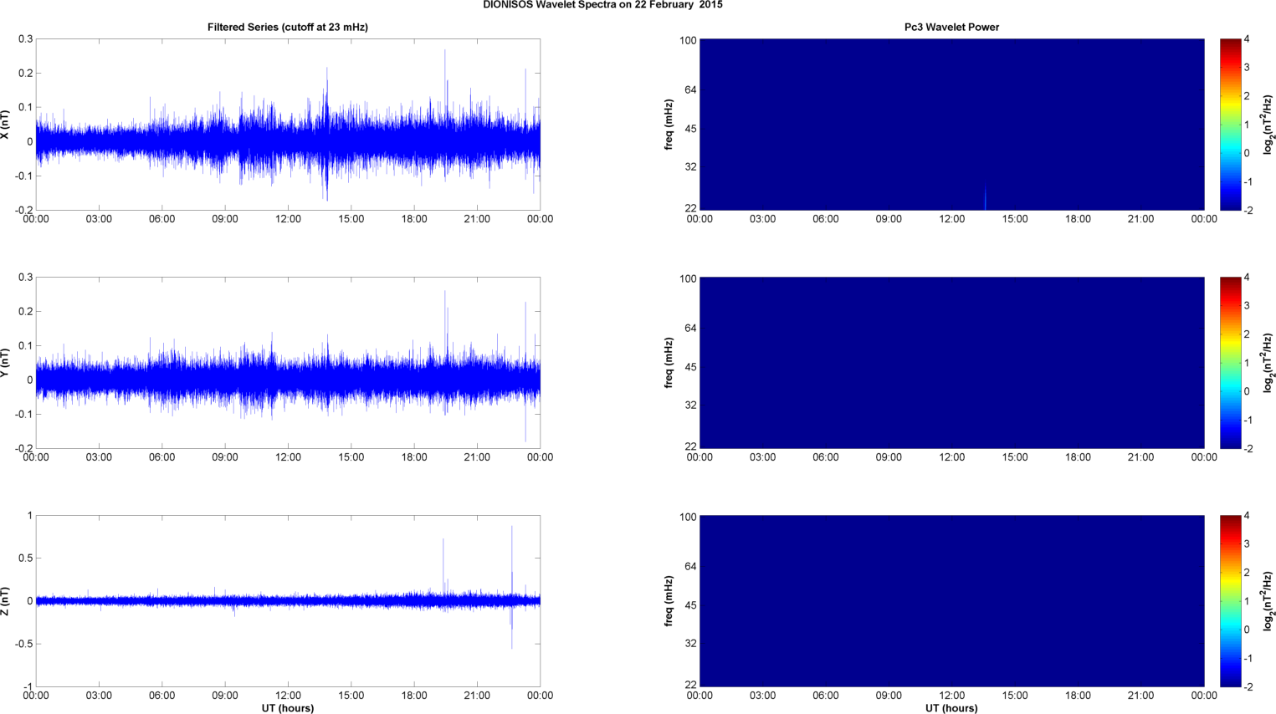The image size is (1276, 714).
Task: Click the '4' value on the top color bar scale
Action: pyautogui.click(x=1247, y=39)
